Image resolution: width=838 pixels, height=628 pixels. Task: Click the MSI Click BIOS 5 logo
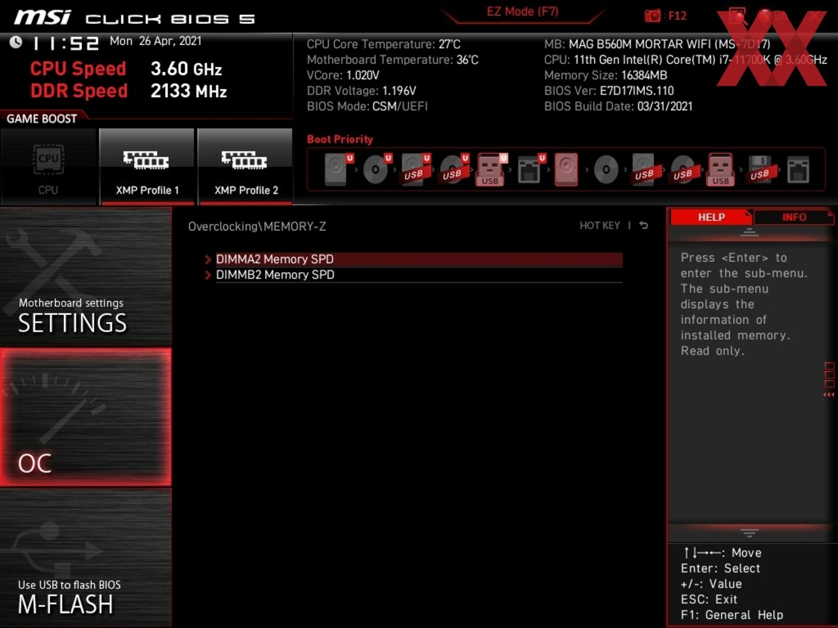click(x=134, y=17)
